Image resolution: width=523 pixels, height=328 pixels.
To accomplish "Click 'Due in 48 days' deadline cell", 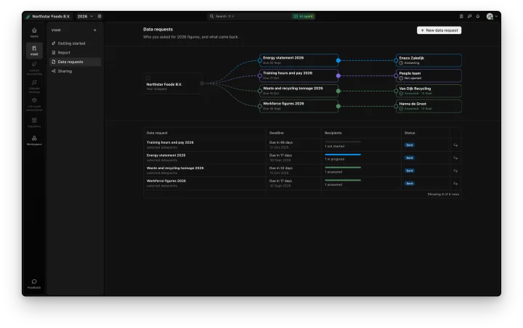I will point(281,142).
